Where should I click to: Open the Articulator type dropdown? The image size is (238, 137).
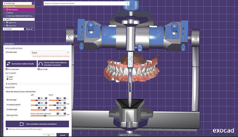coord(50,53)
